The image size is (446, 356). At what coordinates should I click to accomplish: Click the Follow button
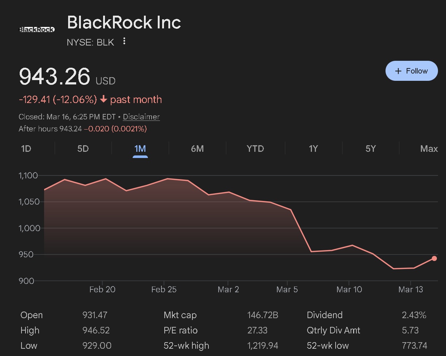pyautogui.click(x=412, y=71)
